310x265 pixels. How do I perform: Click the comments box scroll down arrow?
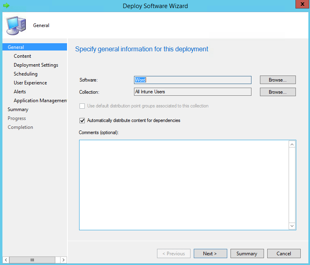click(x=292, y=226)
